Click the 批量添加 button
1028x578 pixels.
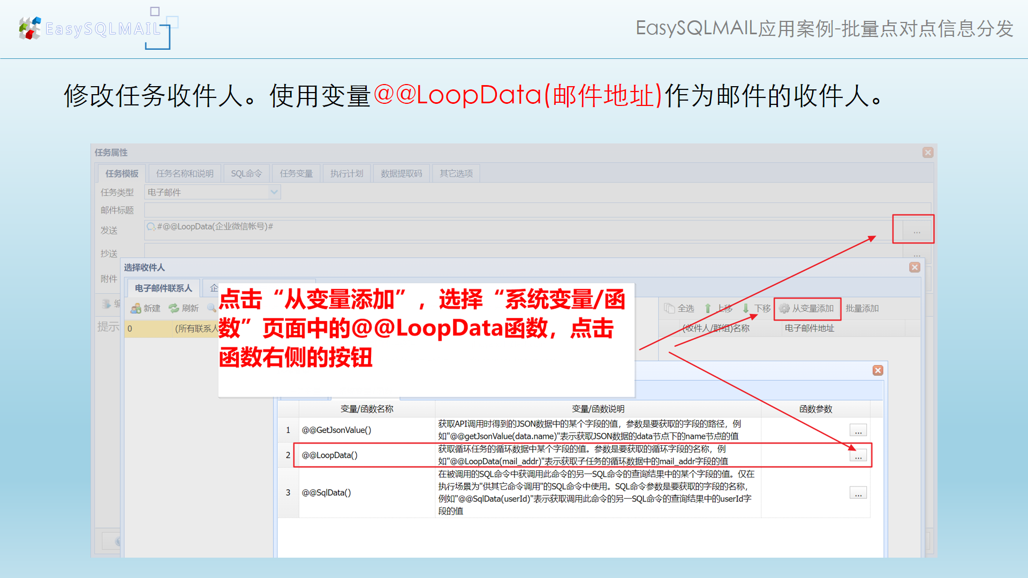(x=862, y=308)
